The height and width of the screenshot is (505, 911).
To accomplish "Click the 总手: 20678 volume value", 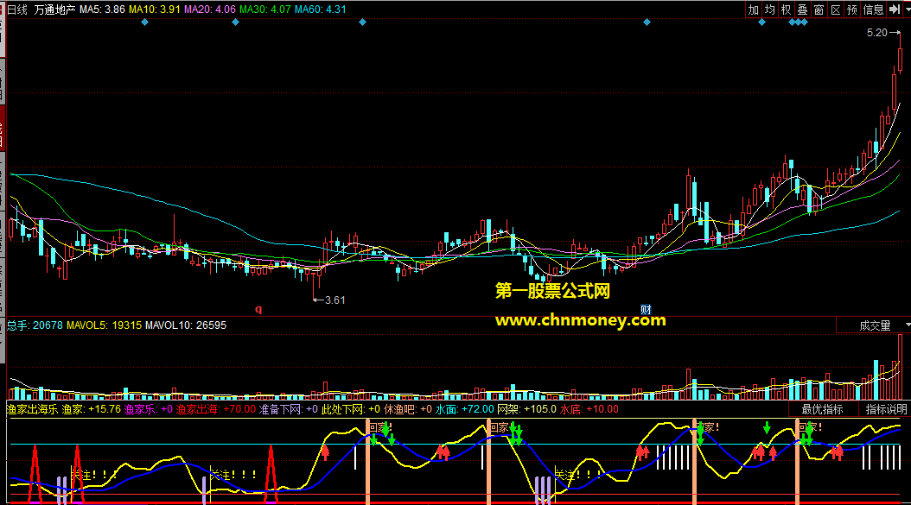I will point(35,325).
